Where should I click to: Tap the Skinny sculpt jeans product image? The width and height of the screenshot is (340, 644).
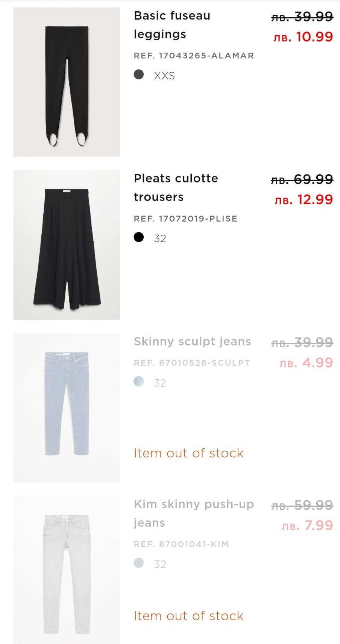tap(67, 407)
